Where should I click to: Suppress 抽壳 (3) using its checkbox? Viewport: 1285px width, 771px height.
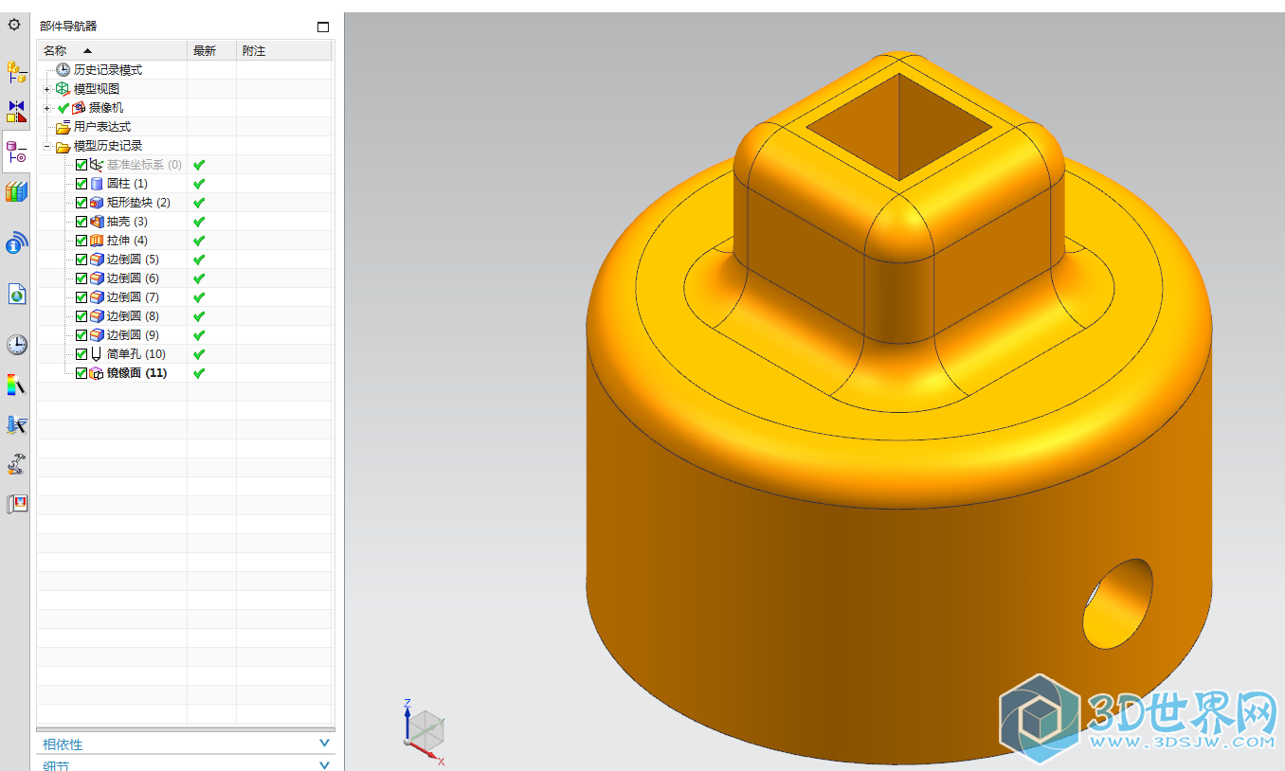(x=81, y=222)
